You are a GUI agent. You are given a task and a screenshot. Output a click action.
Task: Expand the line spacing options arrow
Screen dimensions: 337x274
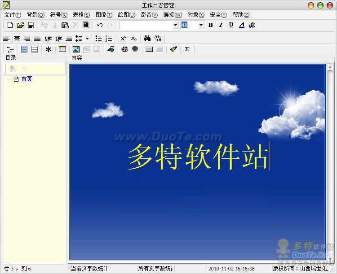(87, 39)
